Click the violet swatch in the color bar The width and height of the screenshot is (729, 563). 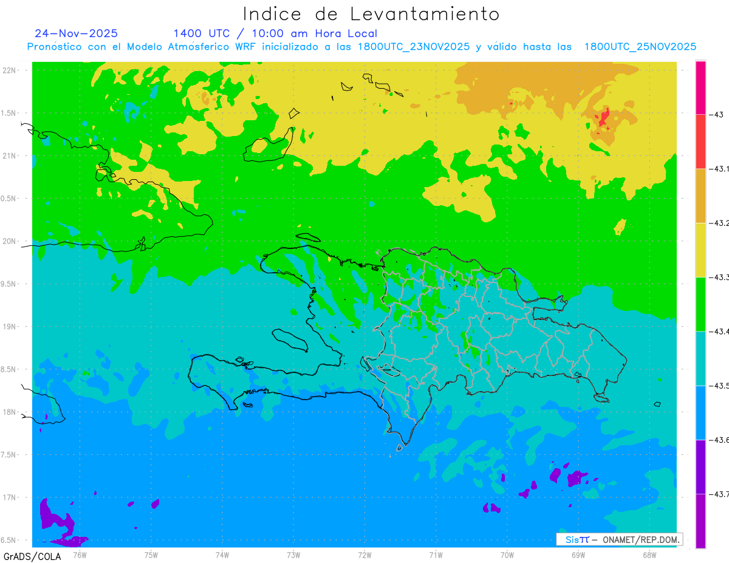[700, 466]
